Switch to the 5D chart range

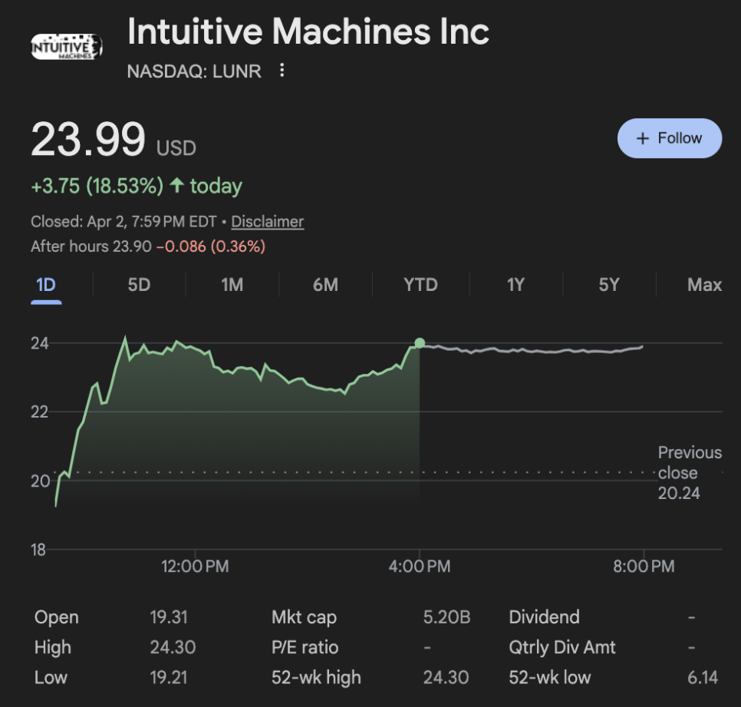[139, 285]
